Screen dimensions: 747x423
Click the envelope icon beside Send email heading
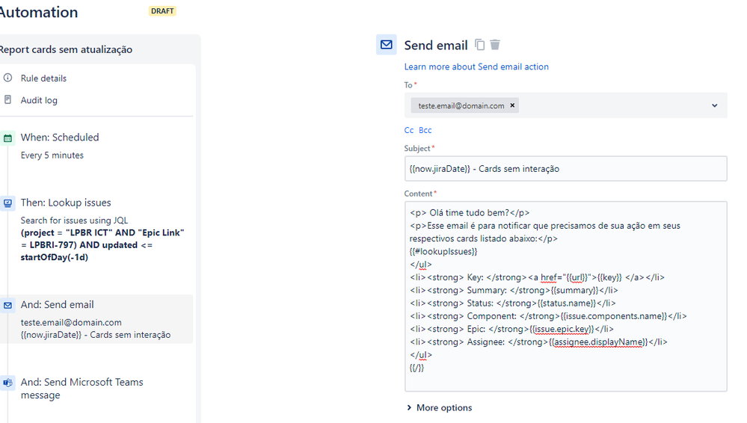coord(387,45)
